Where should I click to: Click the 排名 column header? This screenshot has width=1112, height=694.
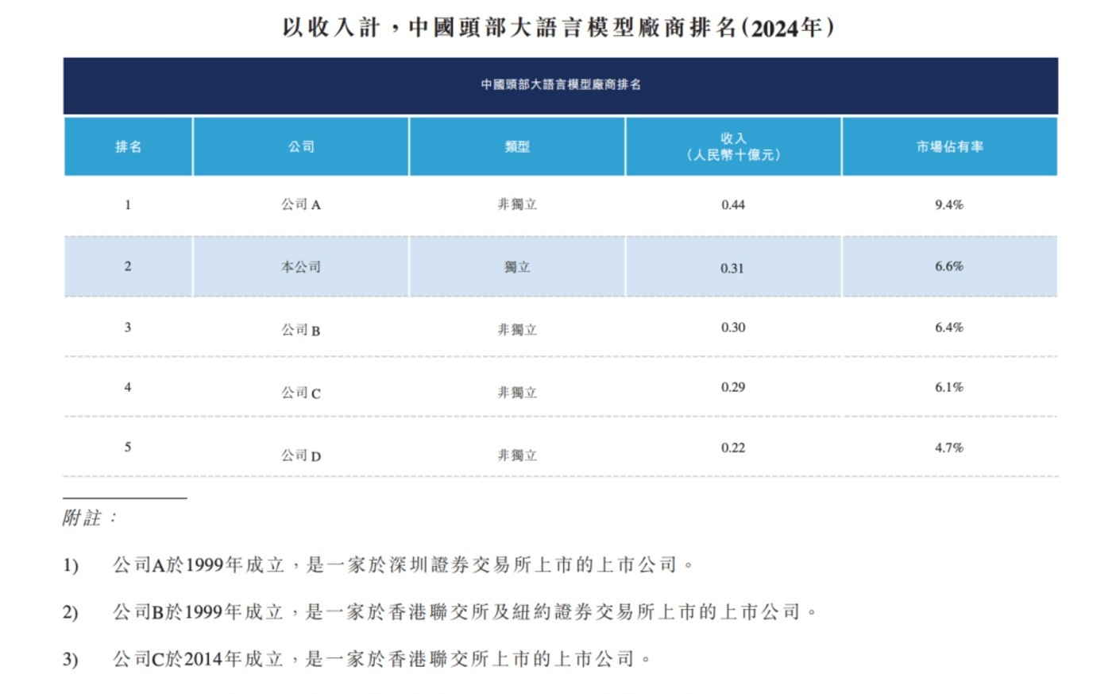(x=127, y=145)
